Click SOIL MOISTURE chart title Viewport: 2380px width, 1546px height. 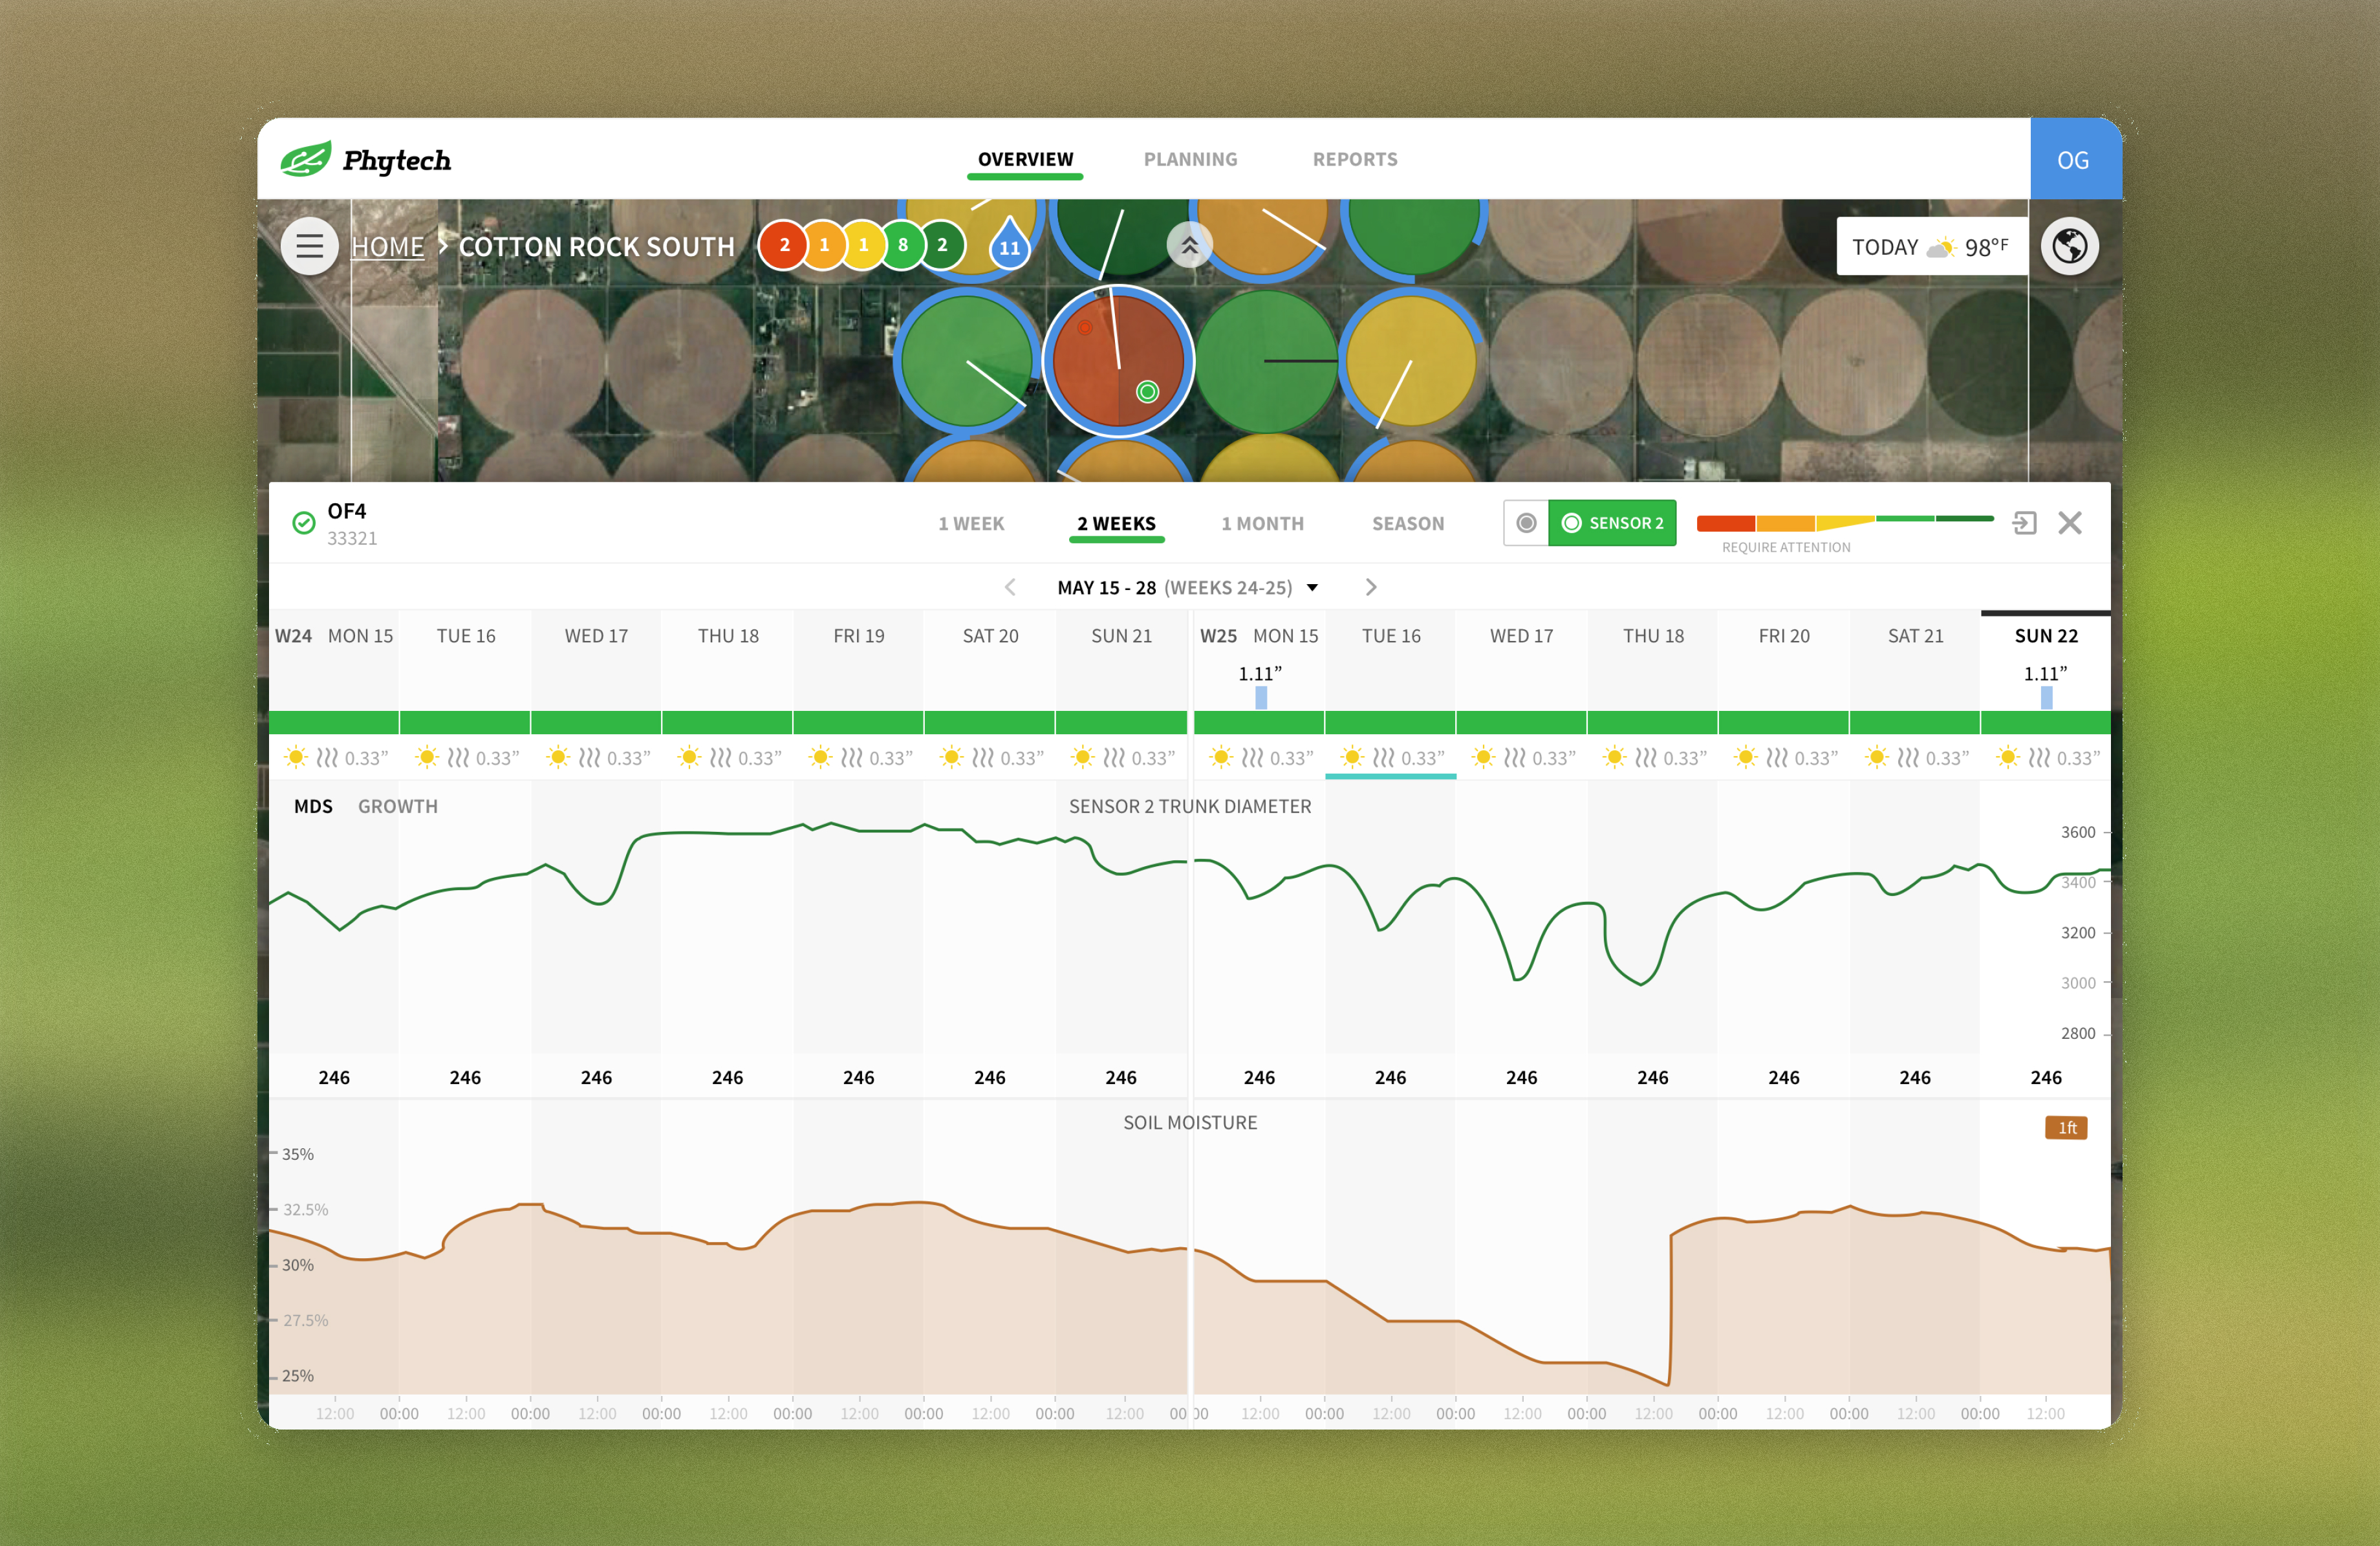pyautogui.click(x=1190, y=1122)
